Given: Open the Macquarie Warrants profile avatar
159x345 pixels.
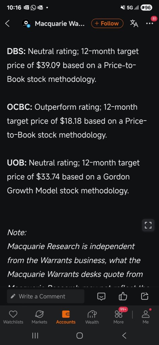Looking at the screenshot, I should click(x=26, y=23).
